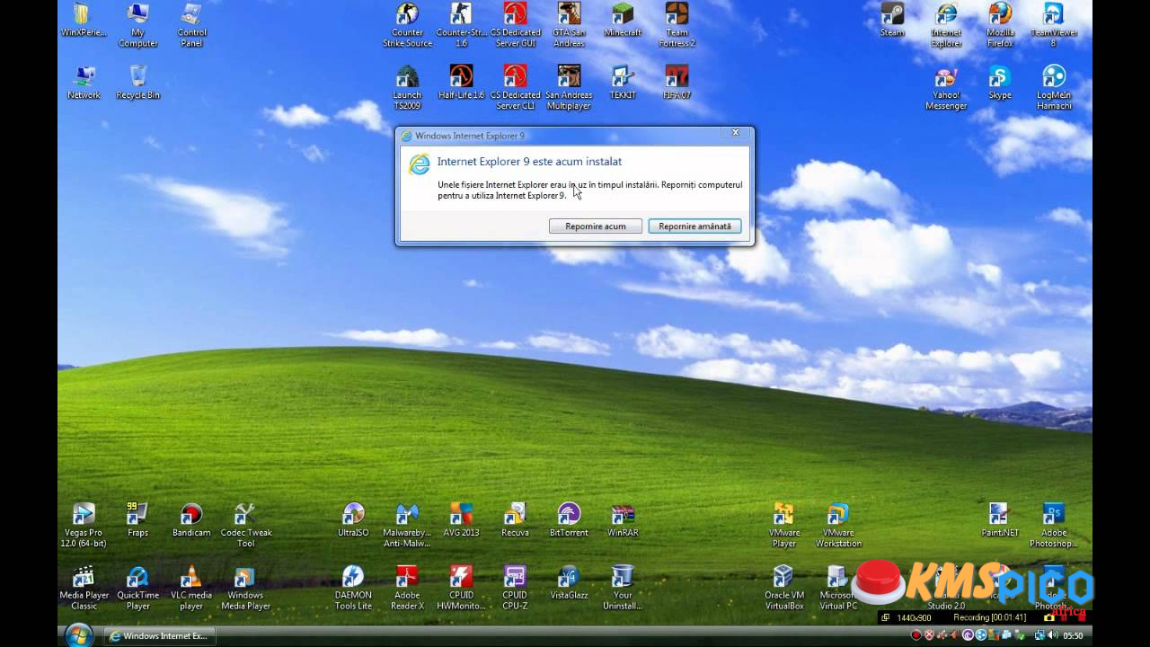Select the Windows Internet Explorer taskbar button
Viewport: 1150px width, 647px height.
coord(159,636)
